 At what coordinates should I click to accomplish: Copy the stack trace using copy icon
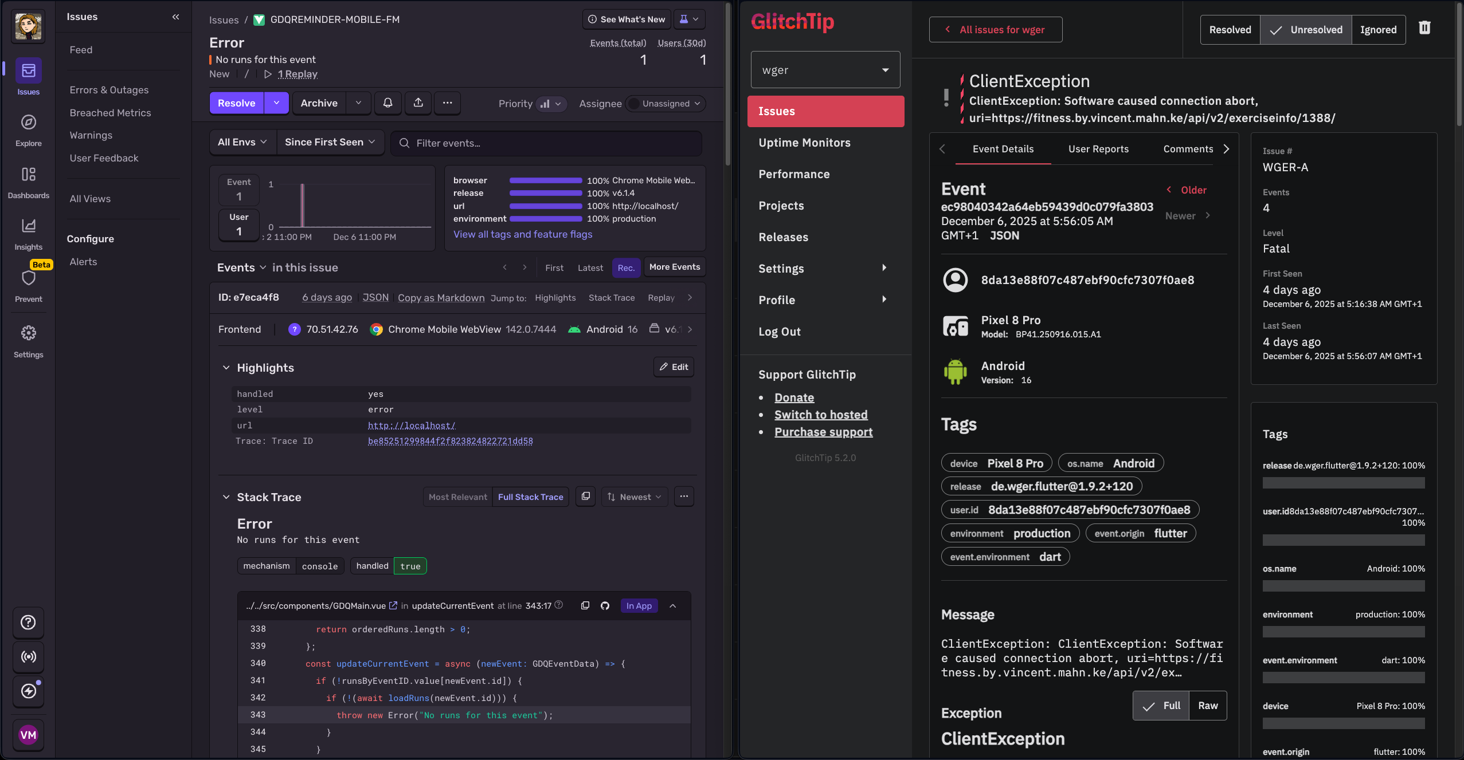click(586, 497)
